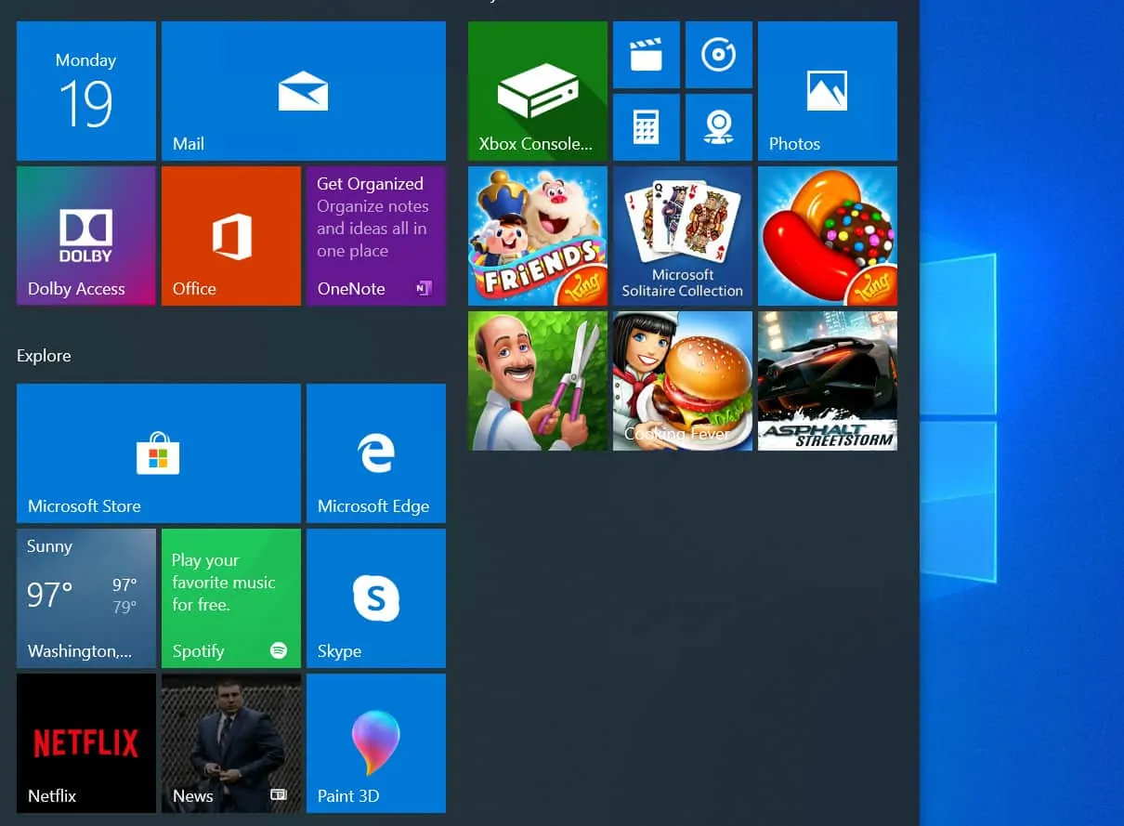Open the Maps app tile
Screen dimensions: 1124x826
718,127
